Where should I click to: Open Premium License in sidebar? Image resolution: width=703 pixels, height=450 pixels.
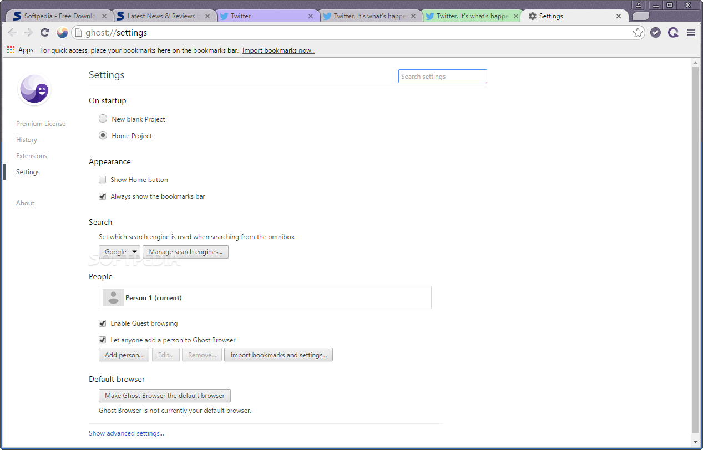(x=41, y=124)
